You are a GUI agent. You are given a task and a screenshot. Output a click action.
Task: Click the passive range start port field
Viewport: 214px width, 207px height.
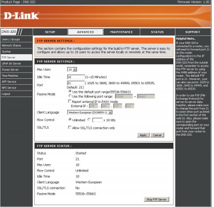tap(124, 97)
